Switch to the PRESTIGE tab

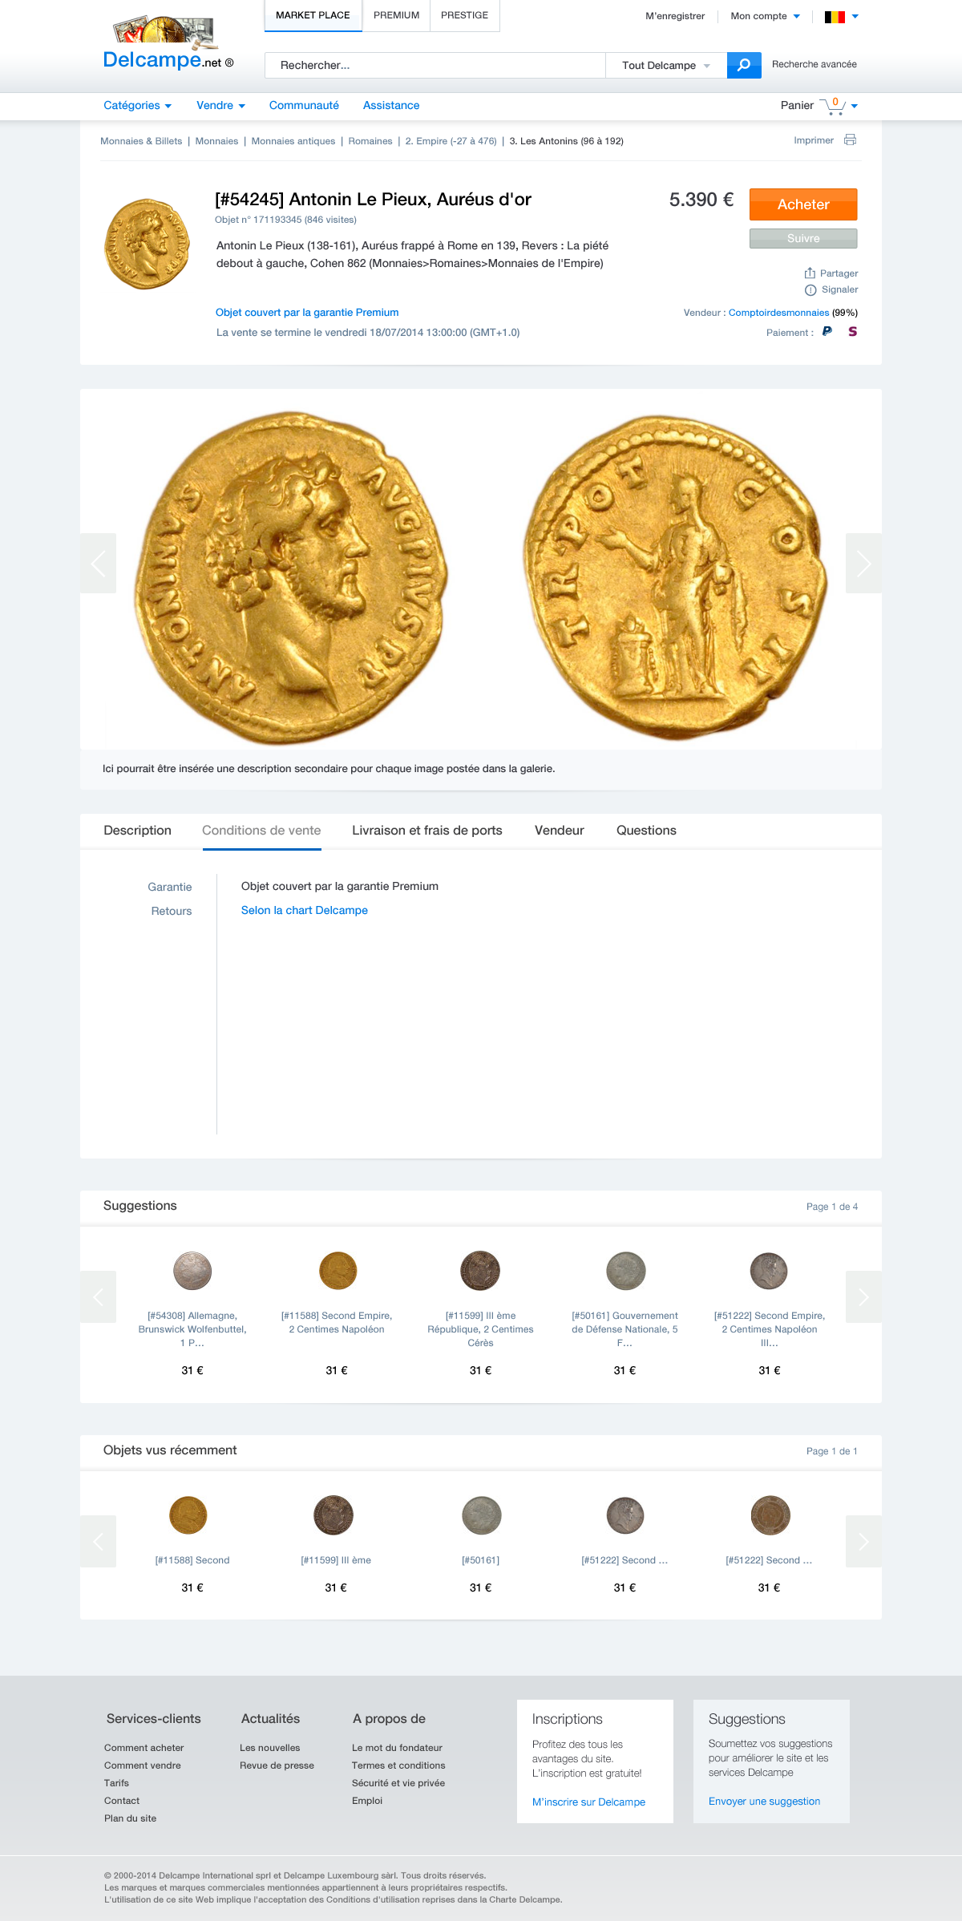(x=464, y=15)
